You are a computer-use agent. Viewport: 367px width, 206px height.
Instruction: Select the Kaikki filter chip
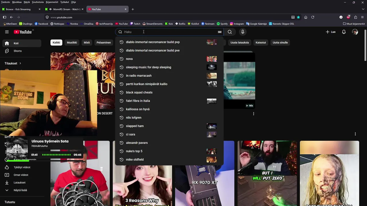click(x=56, y=43)
